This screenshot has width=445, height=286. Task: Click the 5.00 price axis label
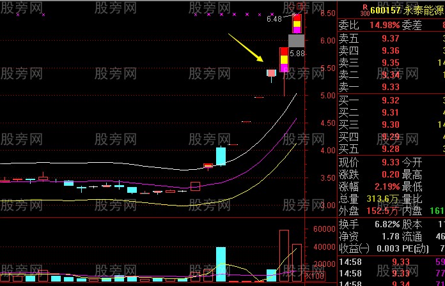[328, 96]
